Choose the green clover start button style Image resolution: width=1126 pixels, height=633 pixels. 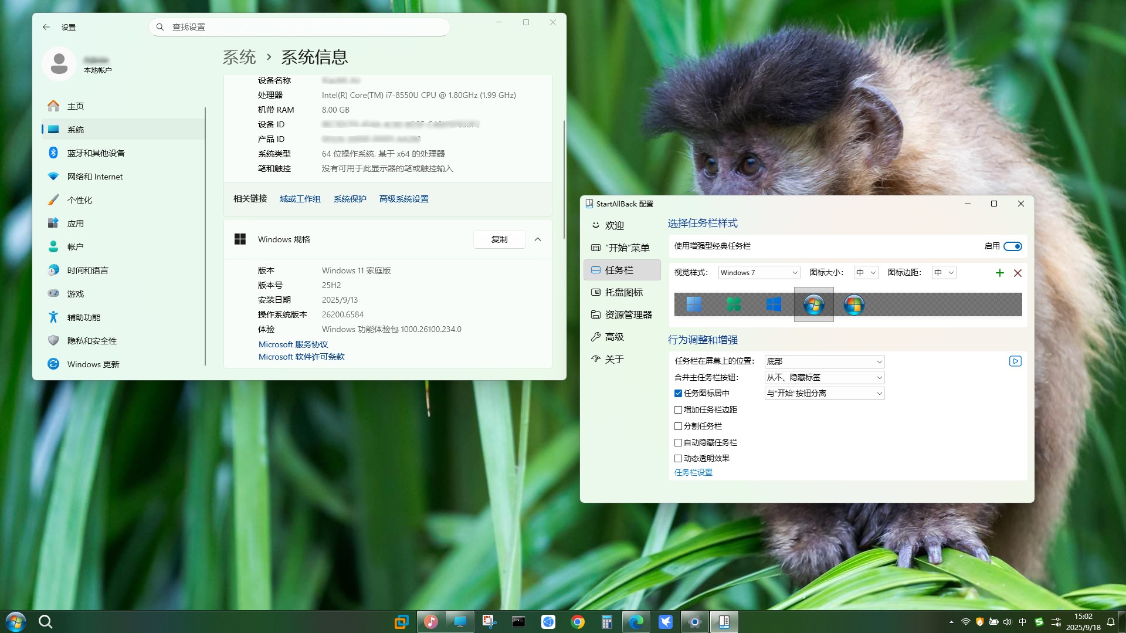pyautogui.click(x=734, y=304)
